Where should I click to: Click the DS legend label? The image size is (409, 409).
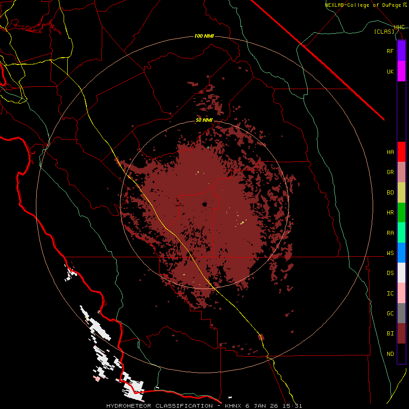pyautogui.click(x=390, y=273)
